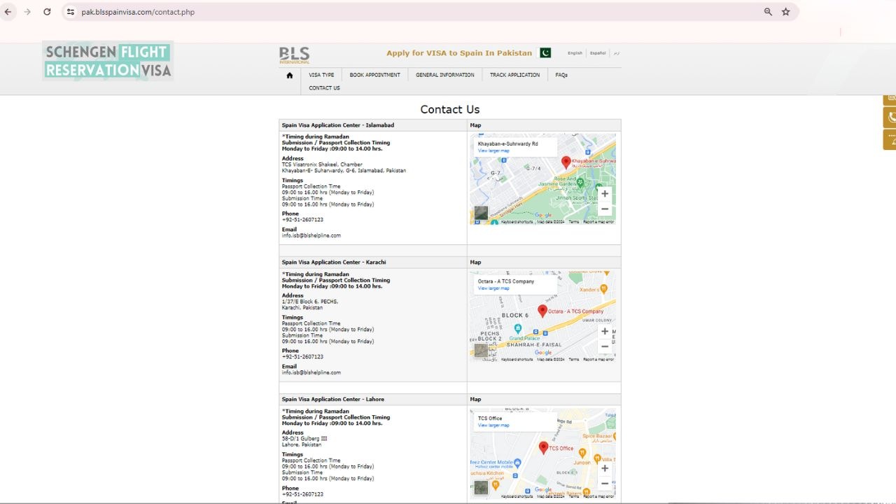The width and height of the screenshot is (896, 504).
Task: Open Terms link on Islamabad map
Action: click(574, 222)
